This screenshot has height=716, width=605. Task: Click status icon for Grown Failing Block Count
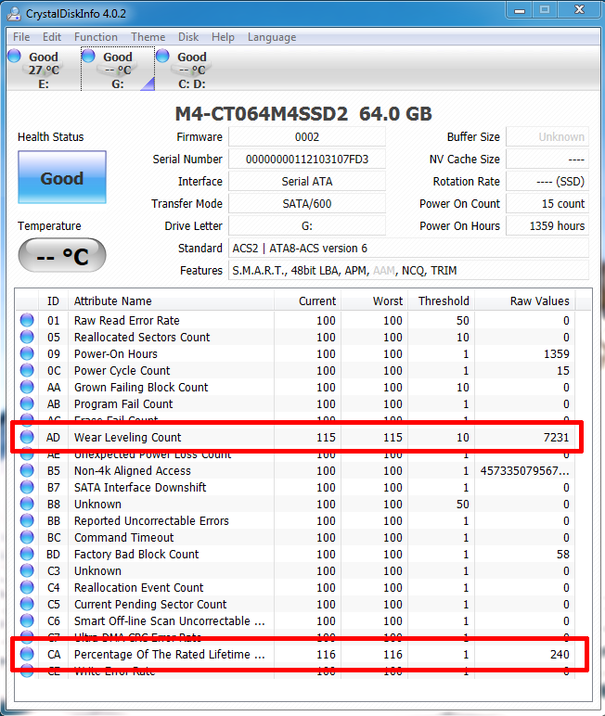(27, 387)
